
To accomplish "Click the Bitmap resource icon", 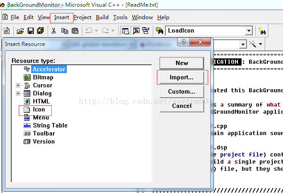I will coord(27,77).
